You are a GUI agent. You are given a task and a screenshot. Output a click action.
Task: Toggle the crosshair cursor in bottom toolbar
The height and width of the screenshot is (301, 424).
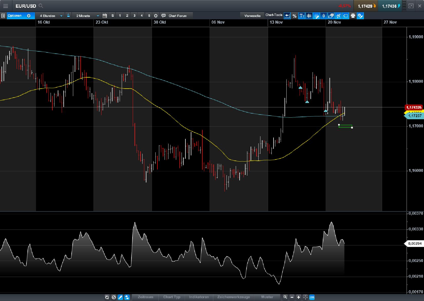tap(305, 297)
